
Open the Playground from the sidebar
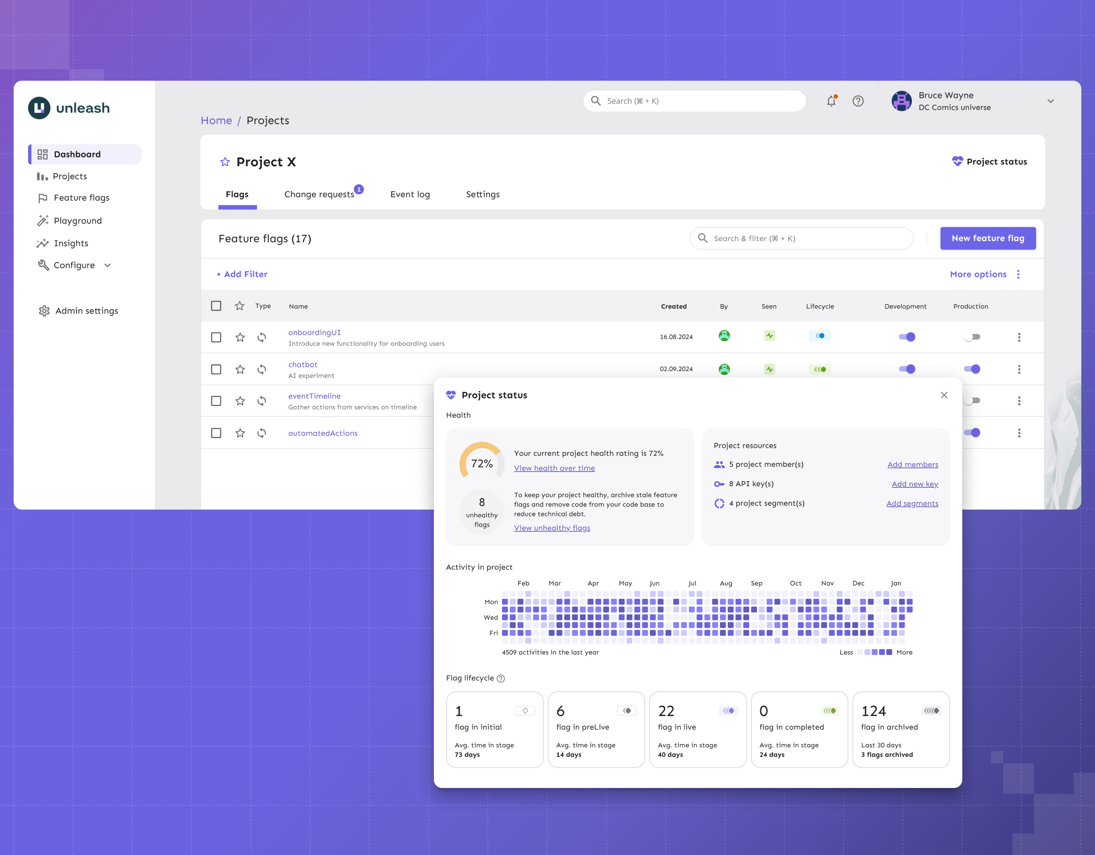pyautogui.click(x=78, y=221)
